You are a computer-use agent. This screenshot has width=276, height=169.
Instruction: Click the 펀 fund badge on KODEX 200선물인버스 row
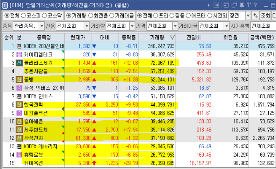pos(19,46)
